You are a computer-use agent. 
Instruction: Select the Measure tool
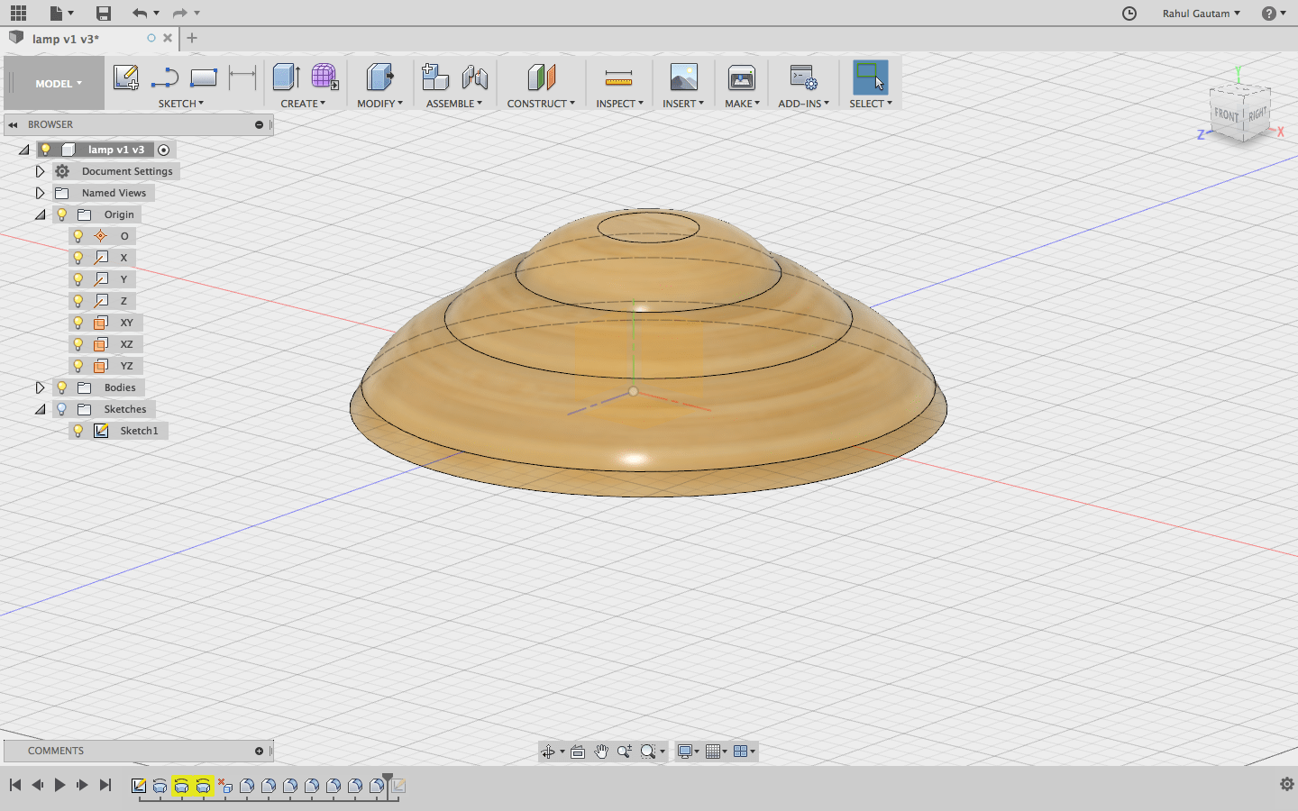(x=619, y=77)
